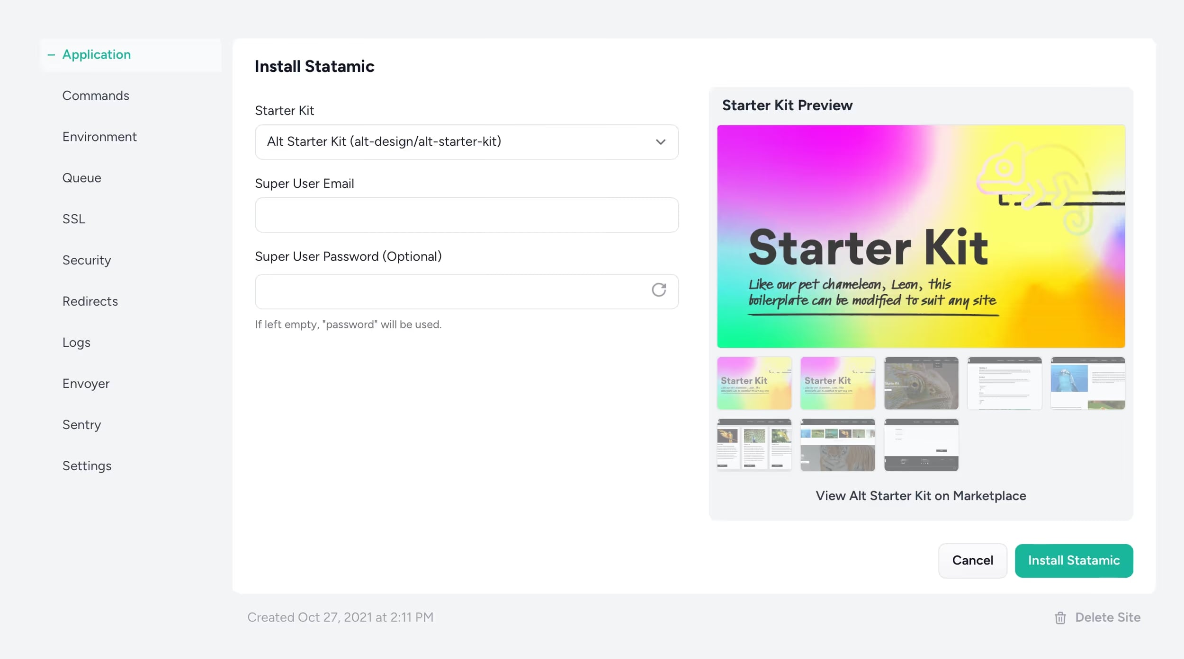The width and height of the screenshot is (1184, 659).
Task: Select the text page thumbnail
Action: pos(1004,383)
